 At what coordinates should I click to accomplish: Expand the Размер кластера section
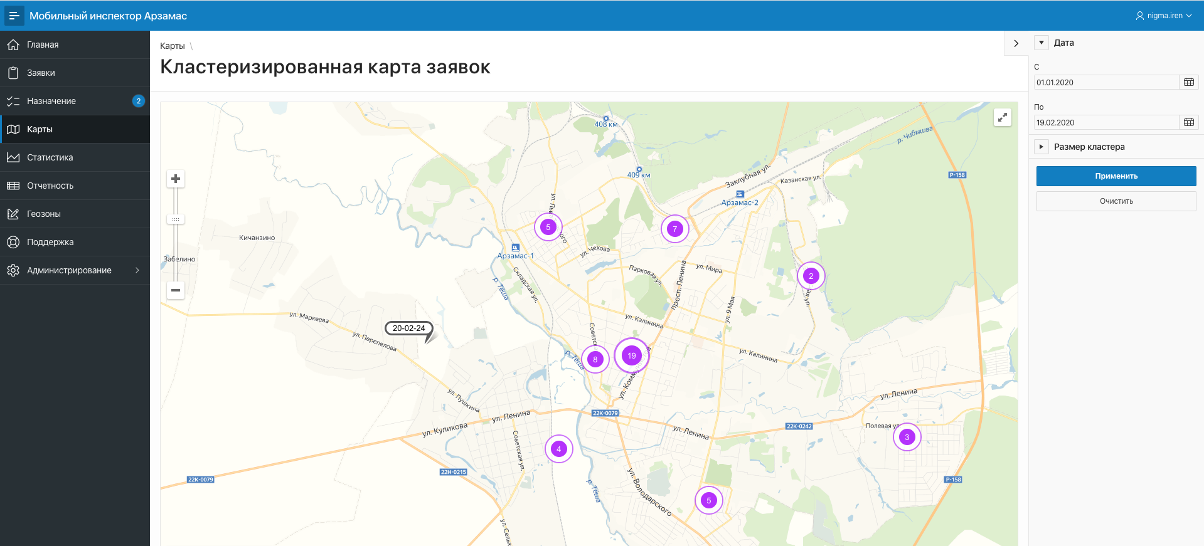(x=1042, y=147)
